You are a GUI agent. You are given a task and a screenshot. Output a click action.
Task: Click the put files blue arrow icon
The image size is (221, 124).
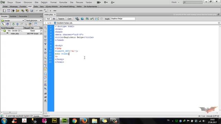(18, 24)
